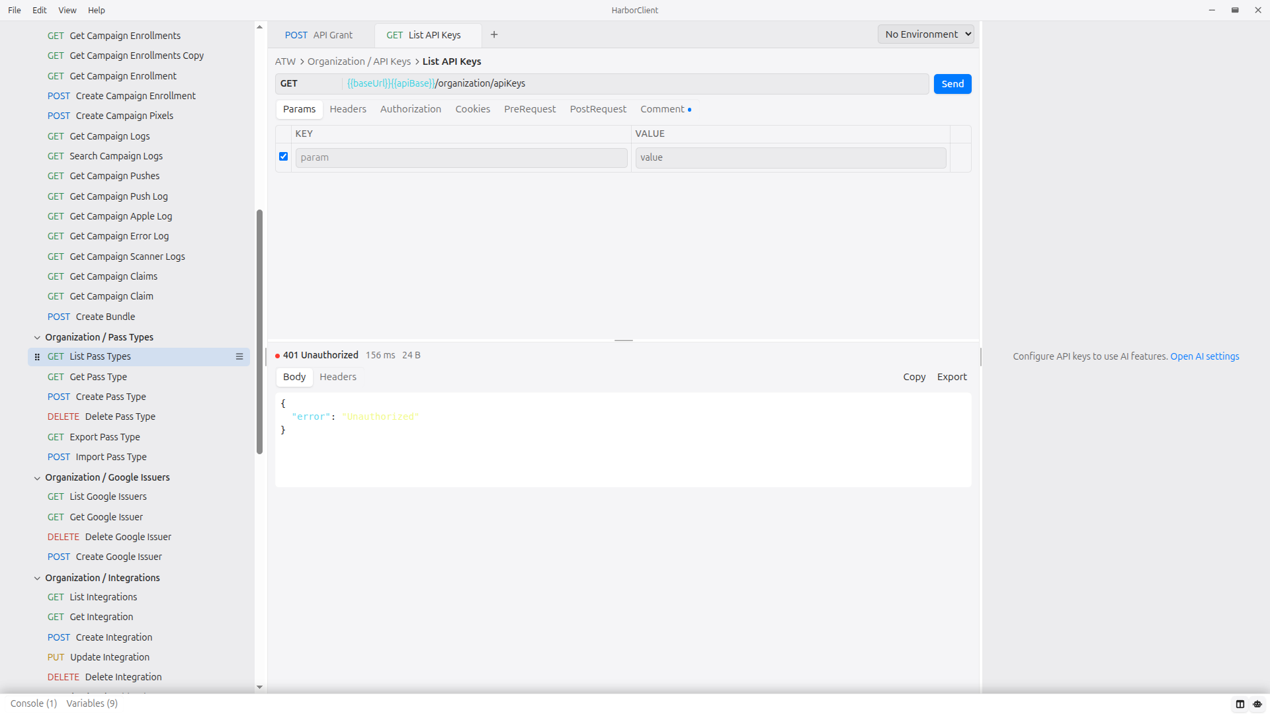Viewport: 1270px width, 714px height.
Task: Open GET Export Pass Type request
Action: point(94,437)
